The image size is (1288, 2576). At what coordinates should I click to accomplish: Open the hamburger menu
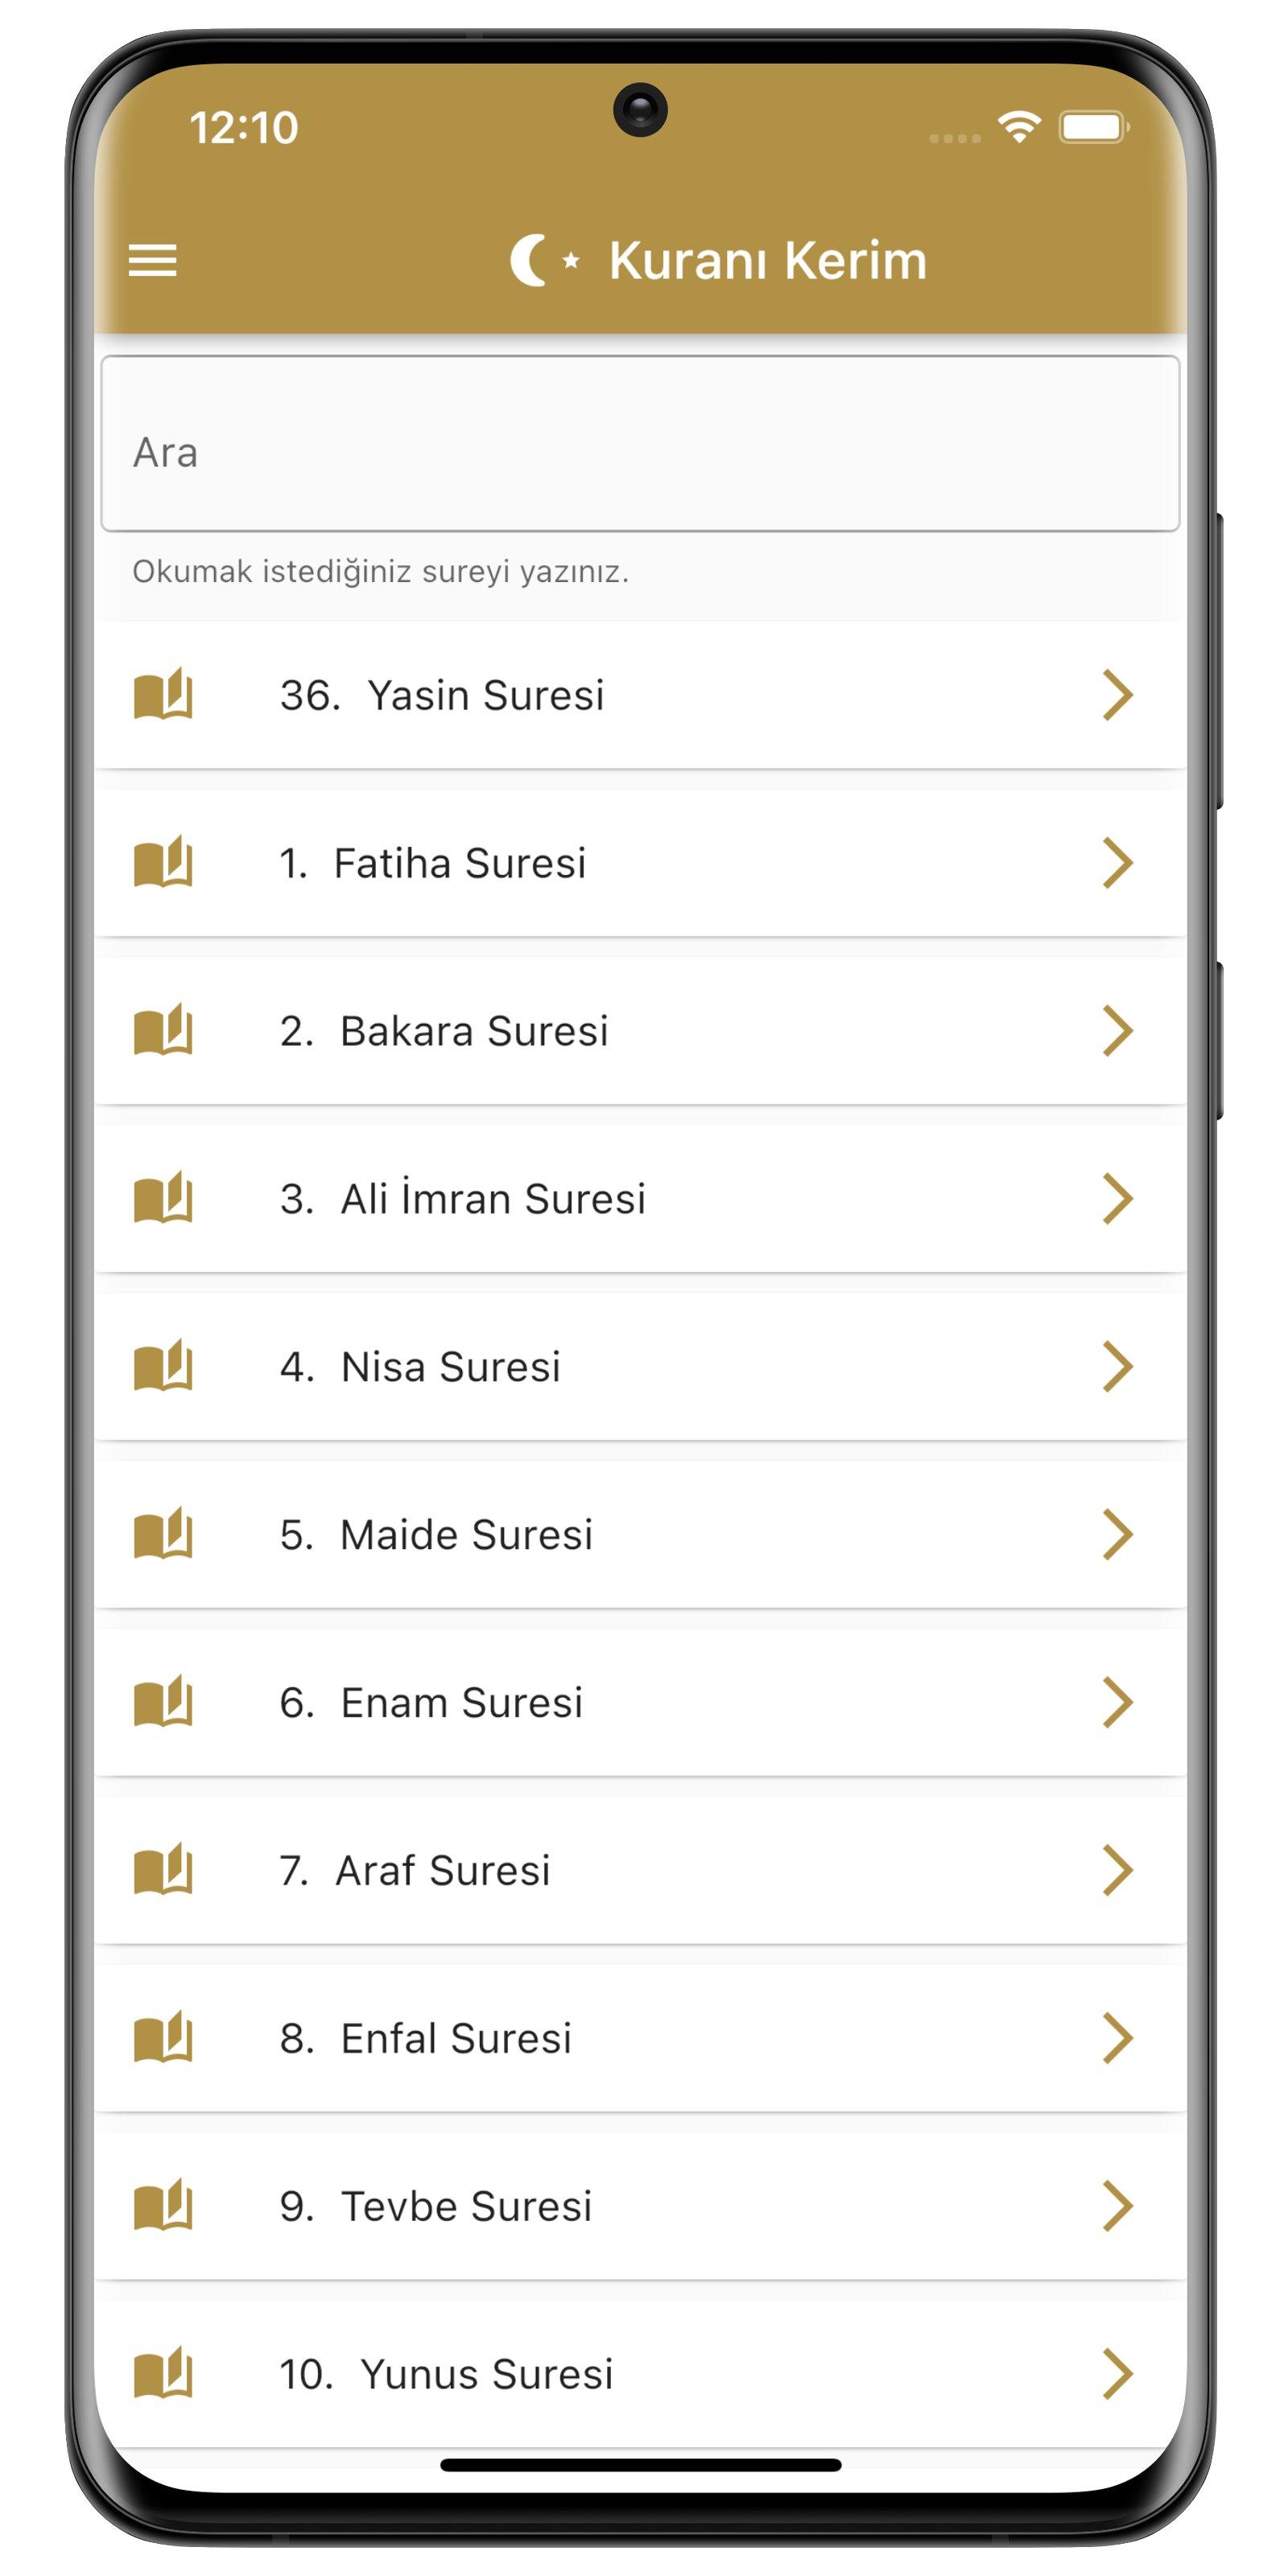[x=153, y=261]
